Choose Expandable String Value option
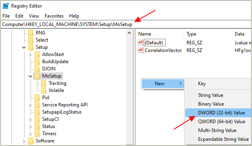The height and width of the screenshot is (146, 252). click(x=218, y=139)
